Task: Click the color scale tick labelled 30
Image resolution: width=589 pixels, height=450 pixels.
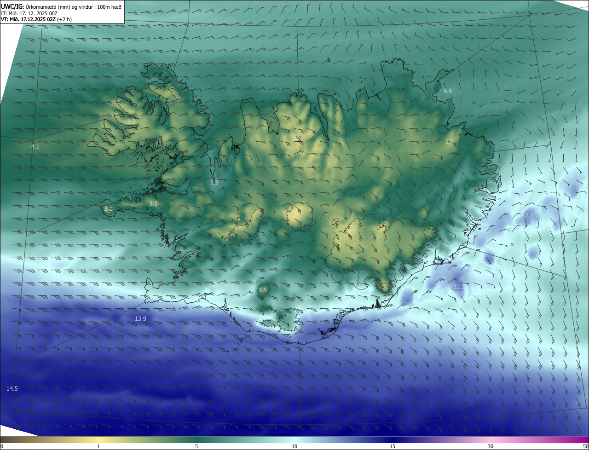Action: [x=491, y=446]
